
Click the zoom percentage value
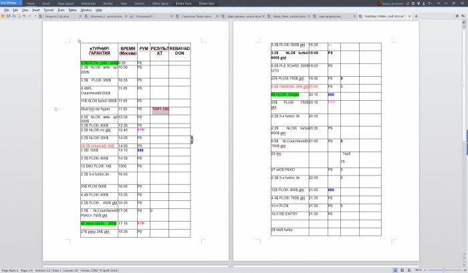tap(418, 270)
